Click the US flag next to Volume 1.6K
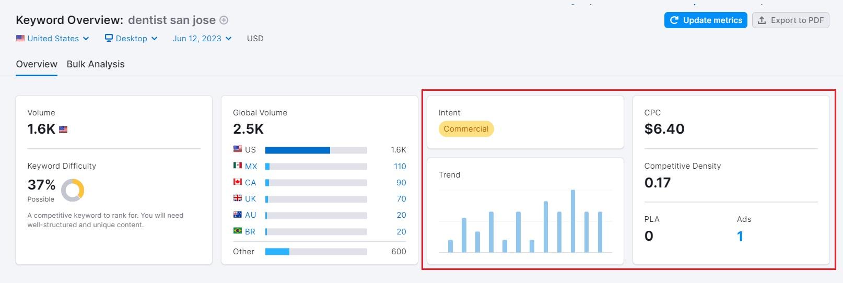Image resolution: width=843 pixels, height=283 pixels. [x=63, y=129]
